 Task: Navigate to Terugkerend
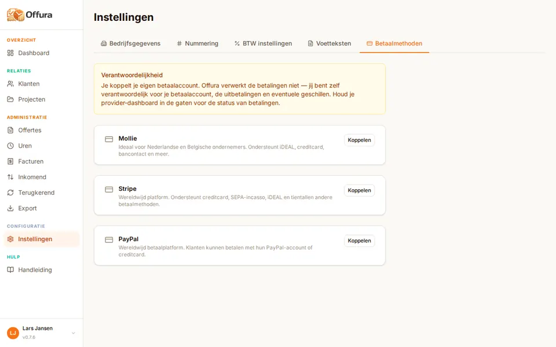coord(42,193)
